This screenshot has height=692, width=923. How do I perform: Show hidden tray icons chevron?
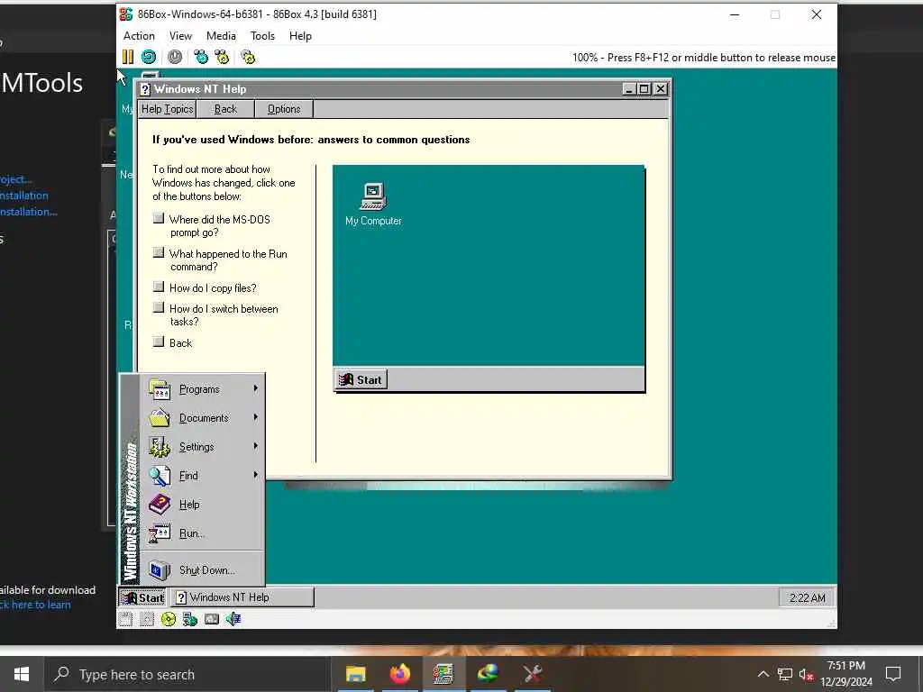(x=763, y=674)
